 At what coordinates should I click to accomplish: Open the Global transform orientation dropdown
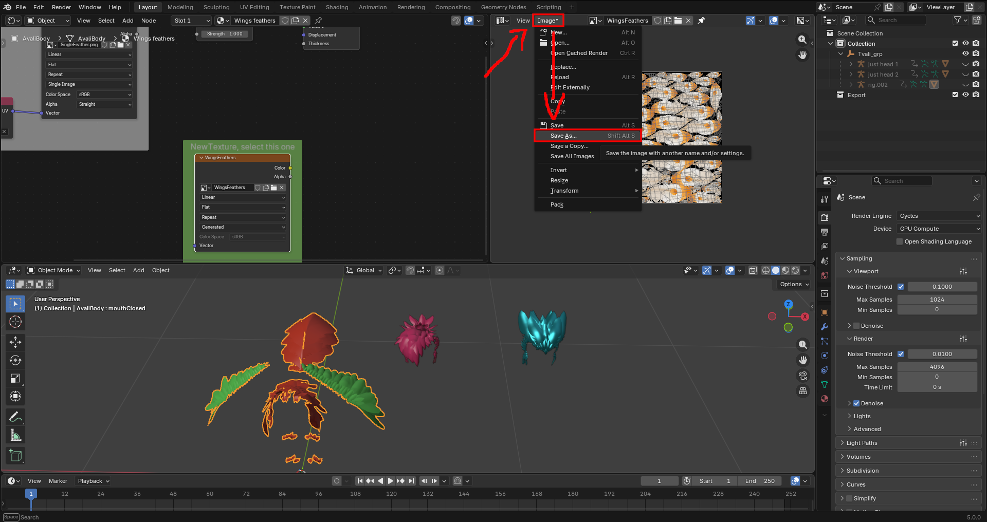pos(364,270)
